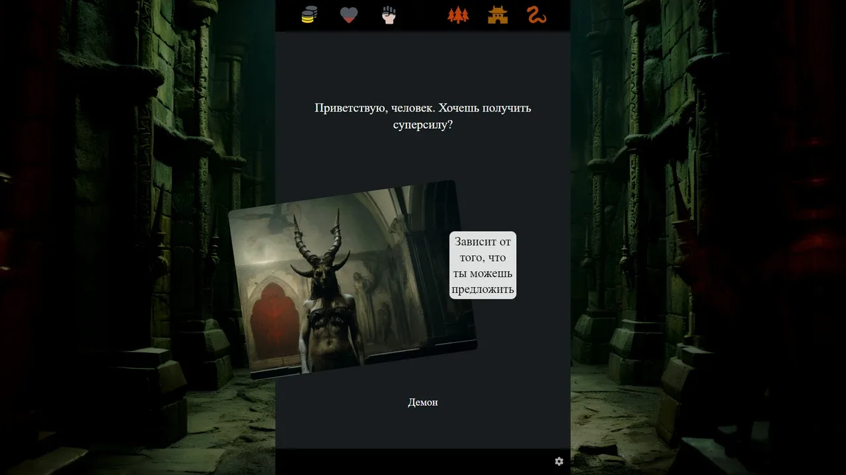
Task: Click the word 'суперсилу?' in the prompt
Action: coord(422,124)
